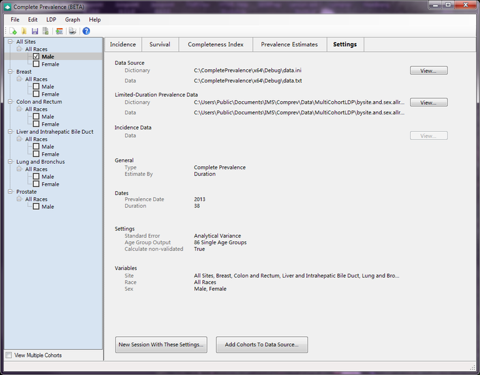Switch to the Completeness Index tab
Viewport: 480px width, 375px height.
click(216, 44)
